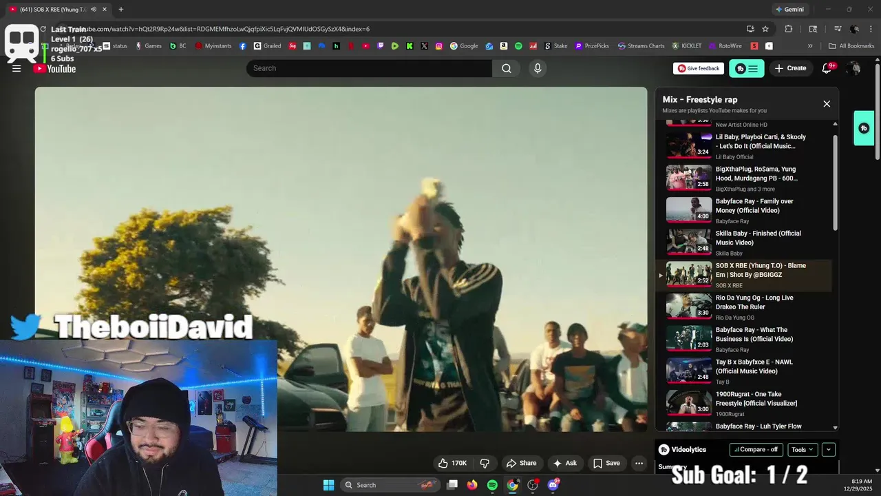Screen dimensions: 881x496
Task: Toggle Videolytics Compare - off button
Action: coord(756,449)
